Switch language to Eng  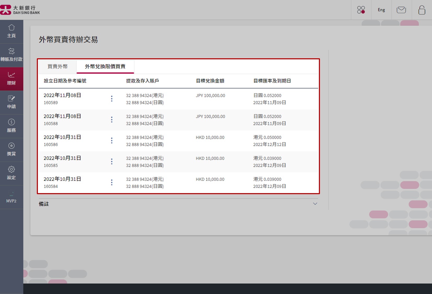(381, 10)
